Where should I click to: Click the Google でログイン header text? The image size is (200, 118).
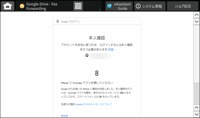[x=71, y=22]
